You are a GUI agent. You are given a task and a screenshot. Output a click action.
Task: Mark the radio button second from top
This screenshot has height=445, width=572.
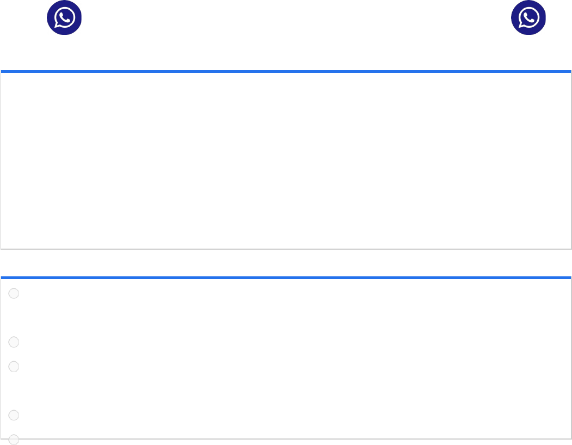click(14, 342)
